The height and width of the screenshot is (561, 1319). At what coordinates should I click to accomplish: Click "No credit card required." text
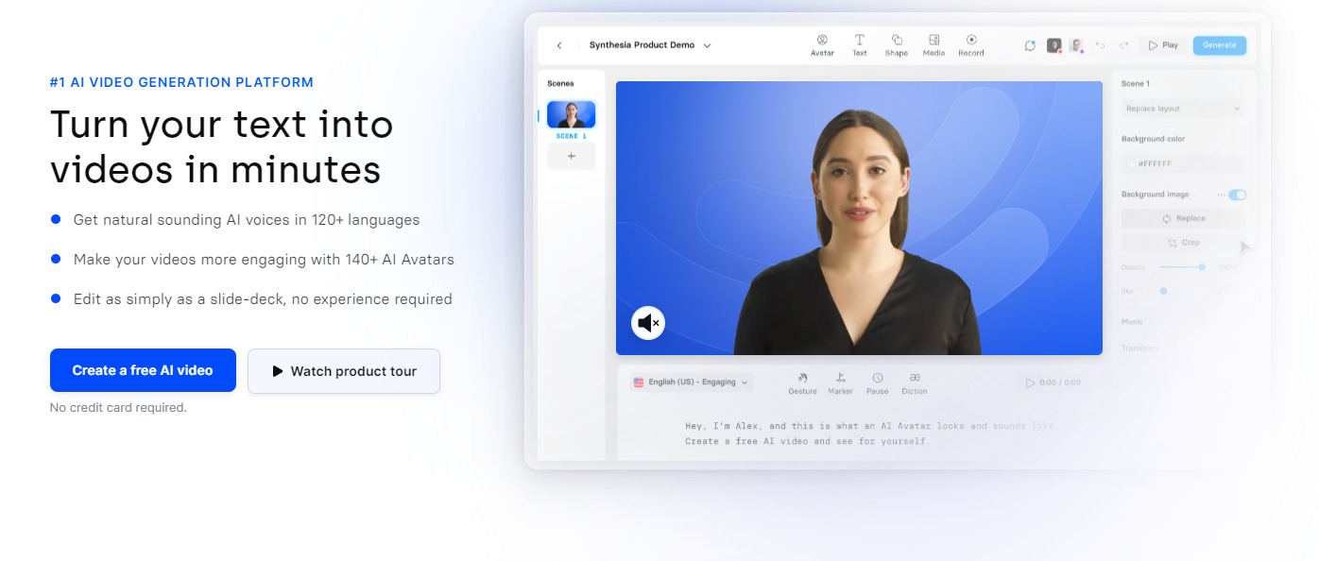118,408
